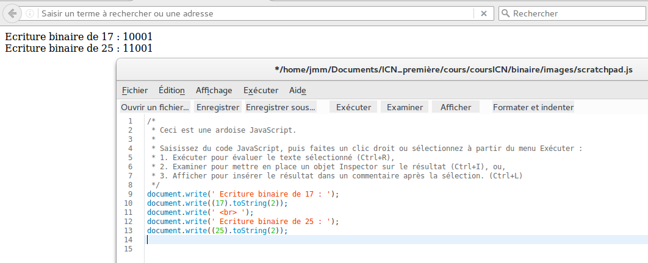648x263 pixels.
Task: Focus the address bar input field
Action: (x=256, y=13)
